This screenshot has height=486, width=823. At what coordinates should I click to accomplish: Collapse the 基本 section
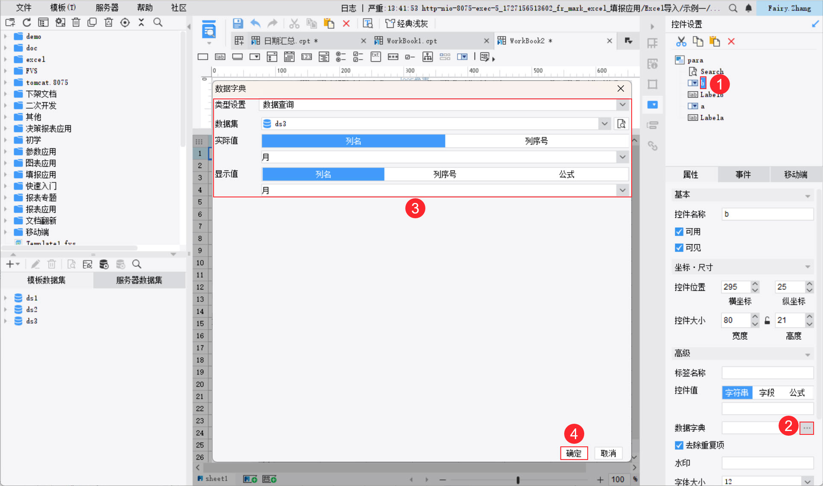click(x=808, y=196)
